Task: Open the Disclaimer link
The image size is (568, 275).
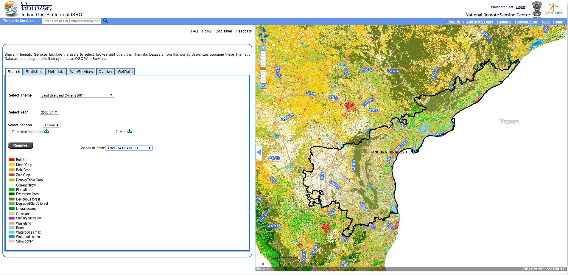Action: click(x=224, y=31)
